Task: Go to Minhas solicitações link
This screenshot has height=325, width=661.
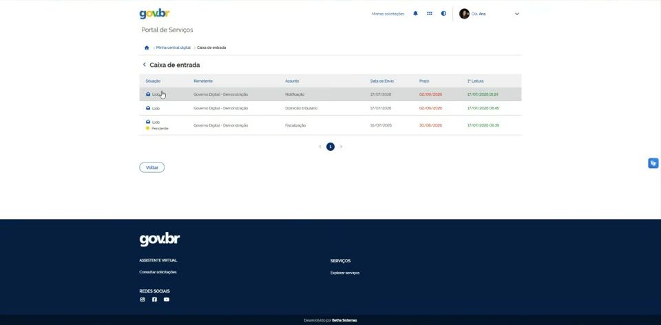Action: tap(388, 14)
